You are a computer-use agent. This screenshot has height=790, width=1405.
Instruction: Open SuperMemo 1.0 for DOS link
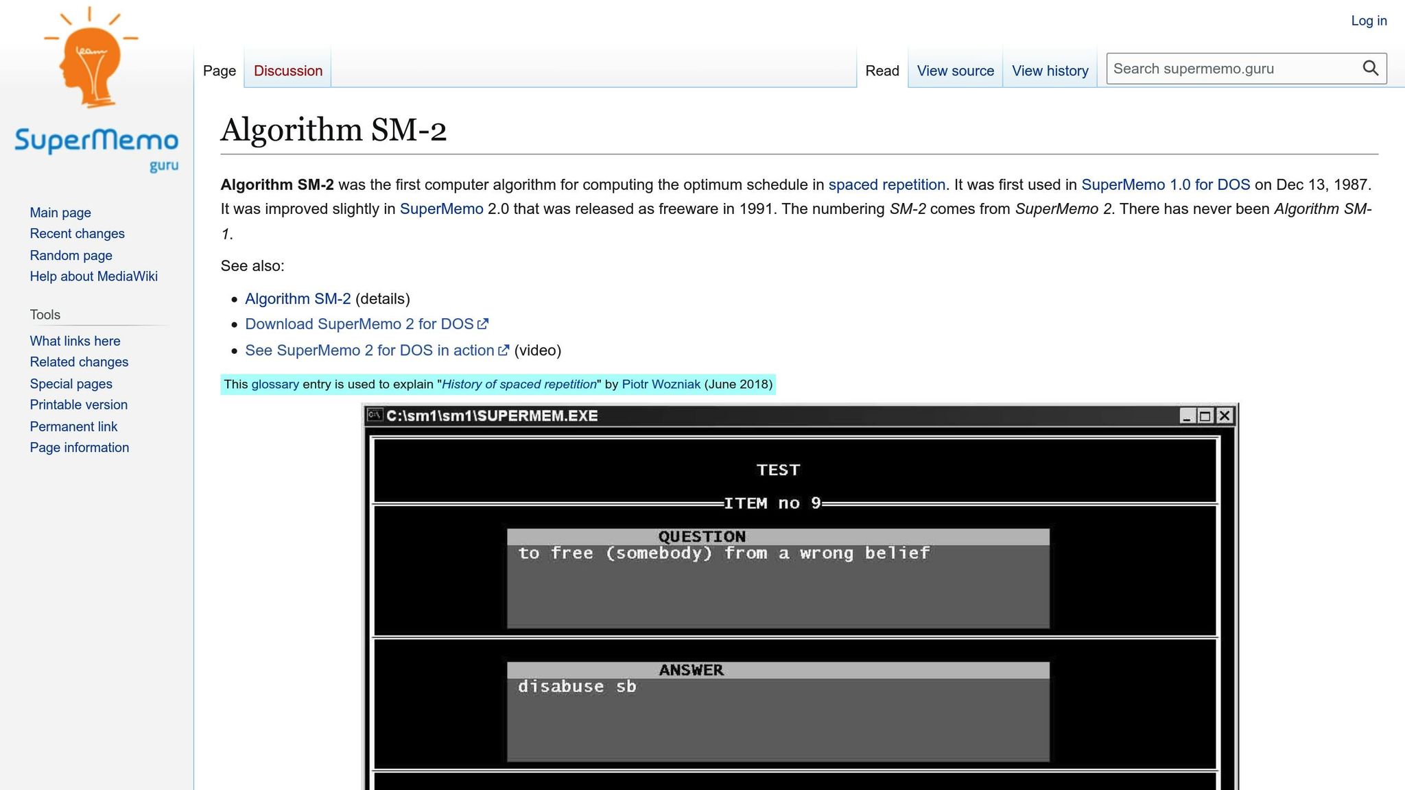tap(1166, 185)
